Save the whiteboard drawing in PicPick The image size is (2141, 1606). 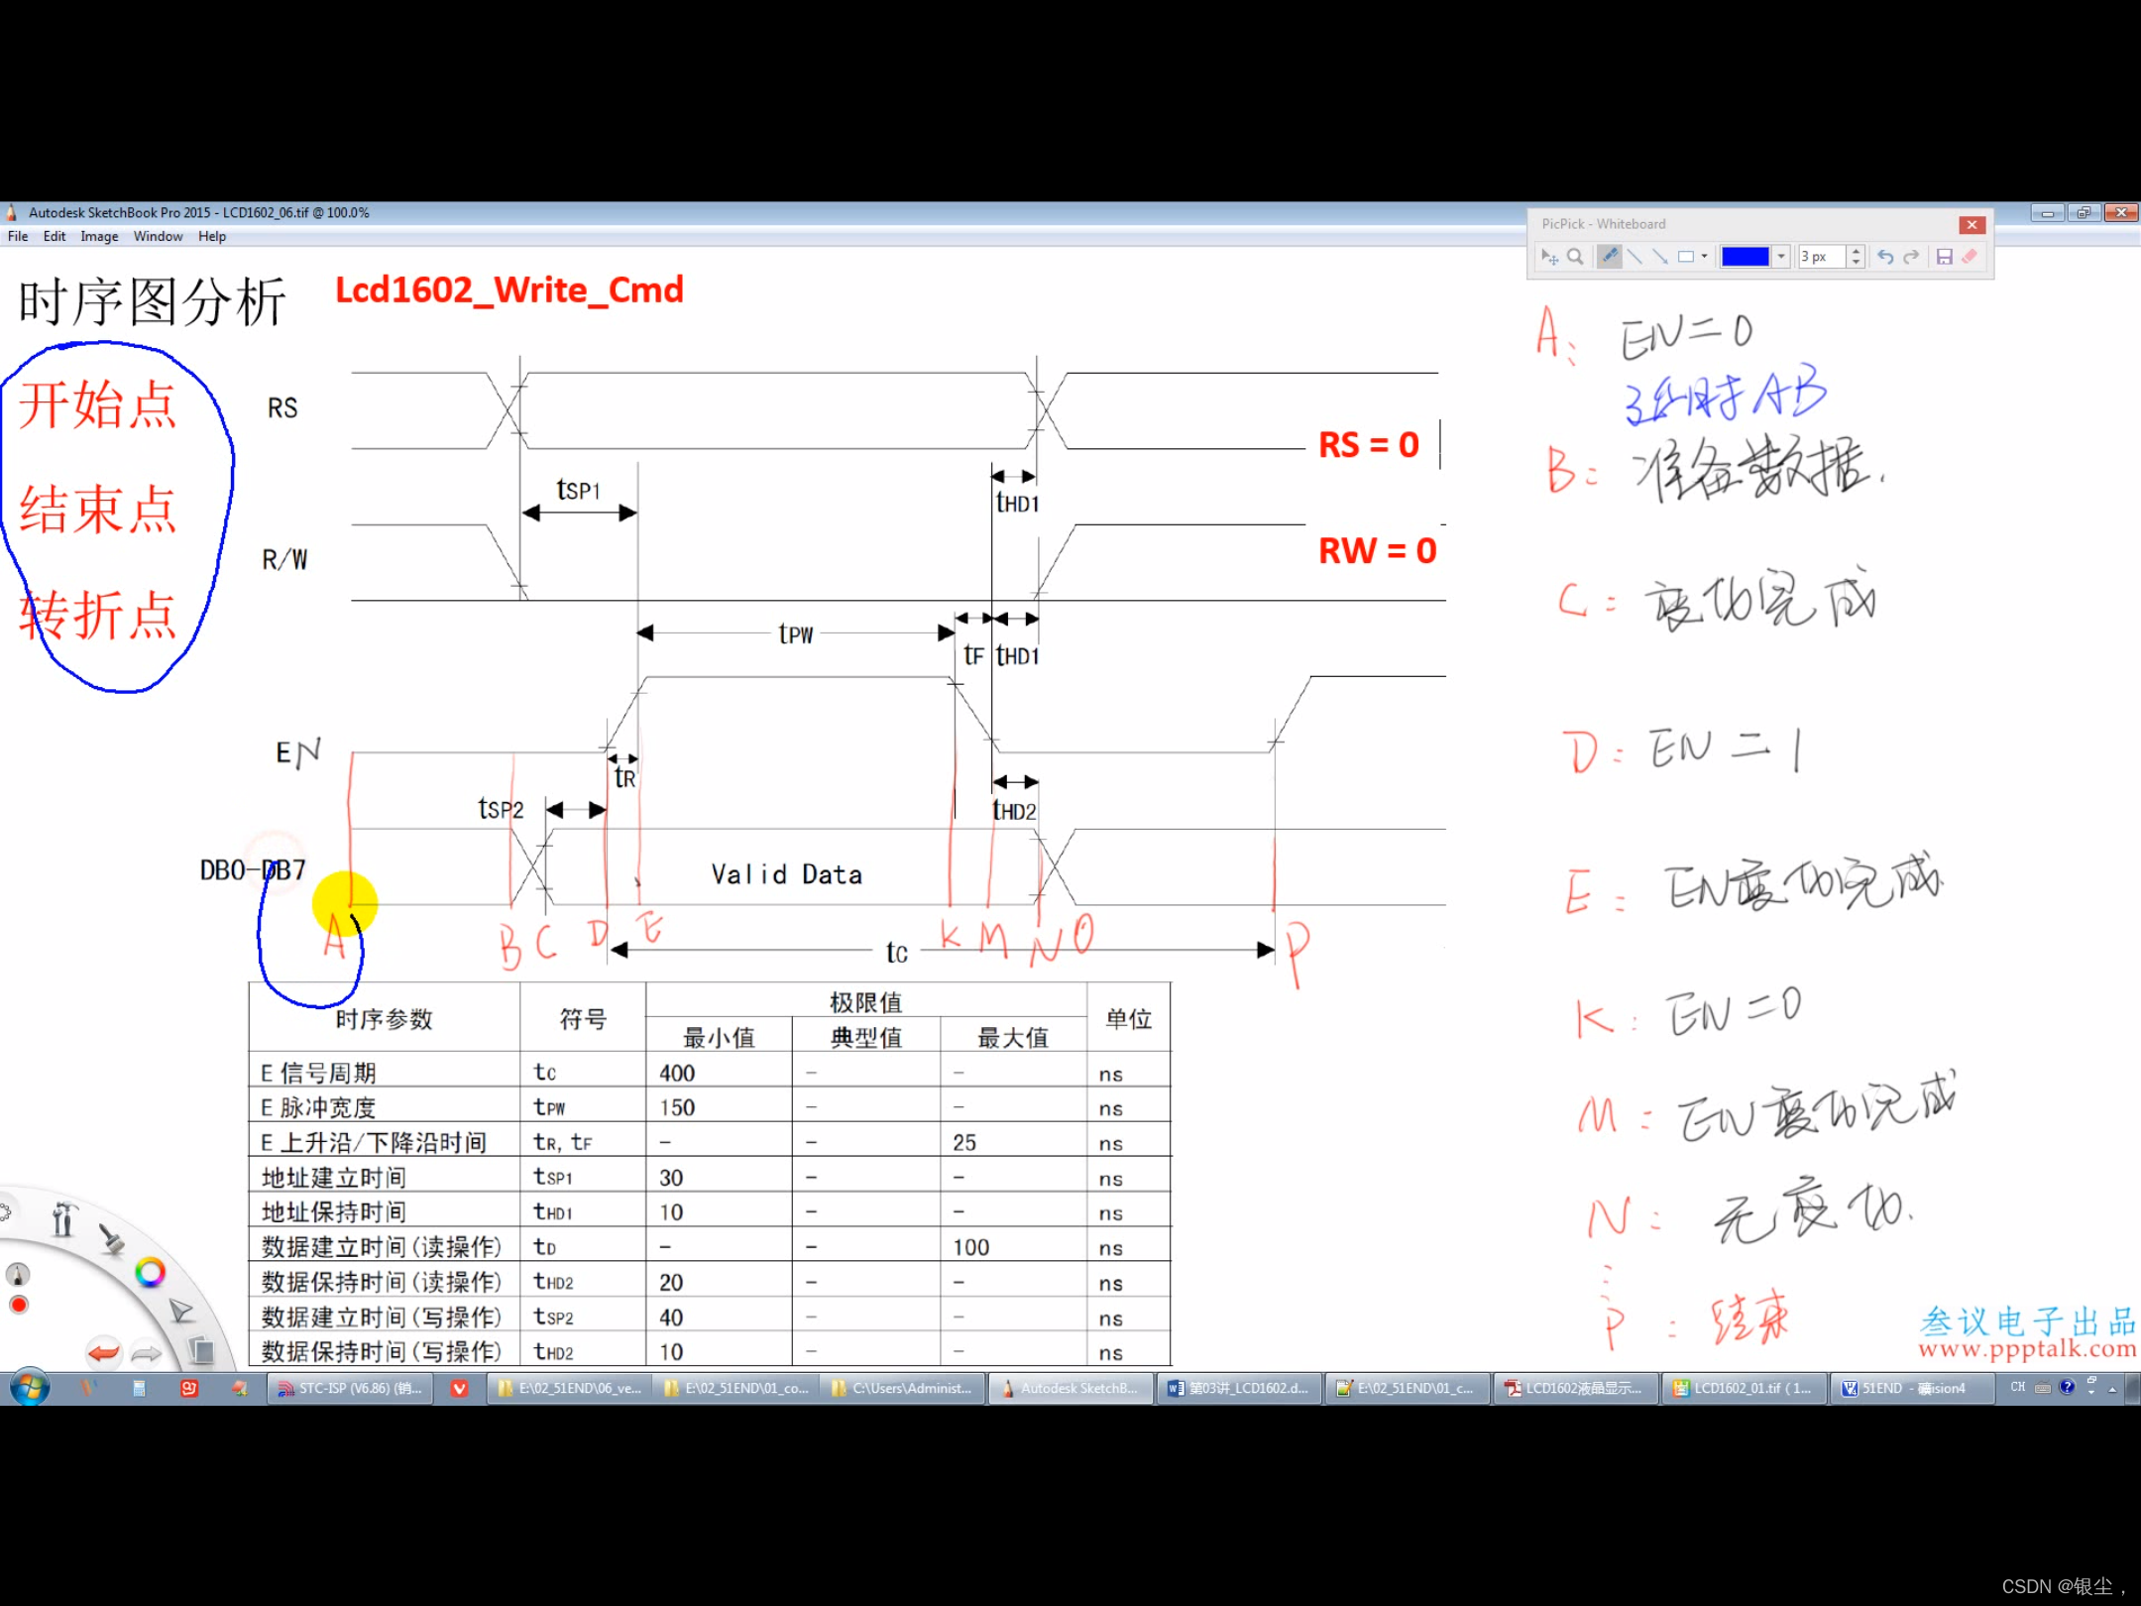(1945, 257)
